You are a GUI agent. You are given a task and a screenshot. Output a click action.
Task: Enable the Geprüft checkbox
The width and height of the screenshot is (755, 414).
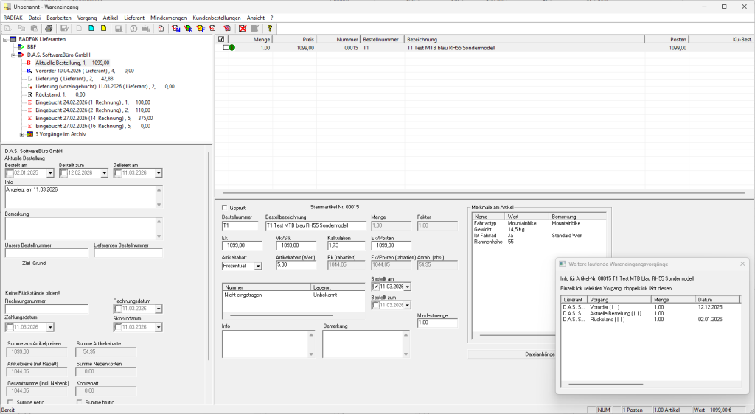pyautogui.click(x=225, y=208)
